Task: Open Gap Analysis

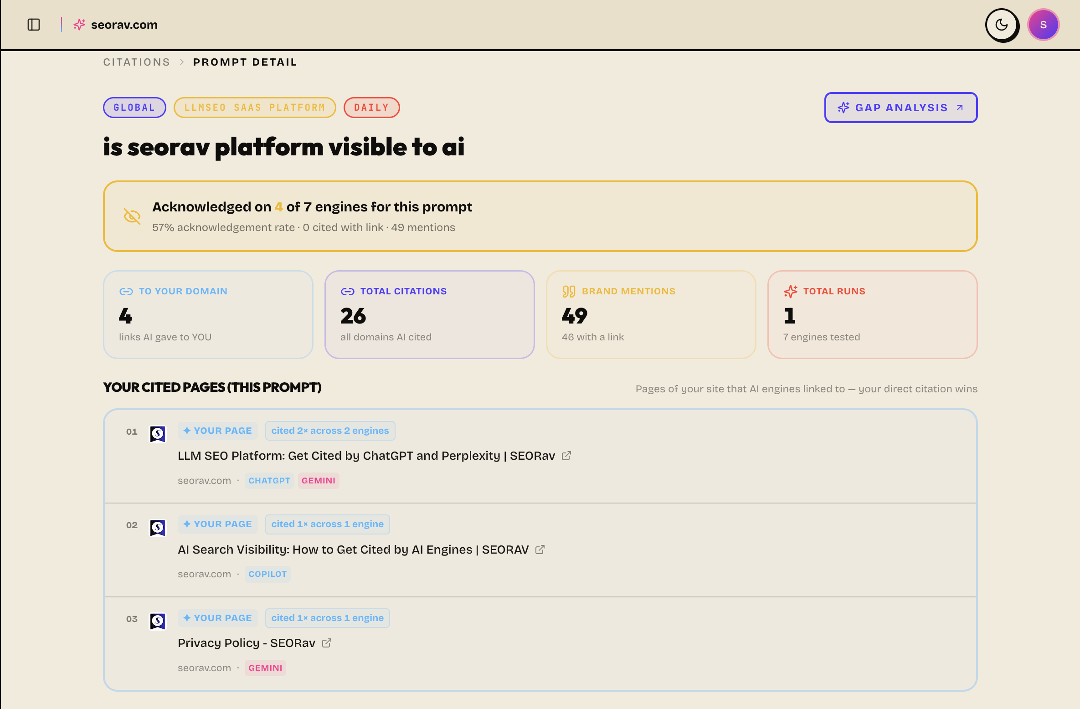Action: pyautogui.click(x=900, y=108)
